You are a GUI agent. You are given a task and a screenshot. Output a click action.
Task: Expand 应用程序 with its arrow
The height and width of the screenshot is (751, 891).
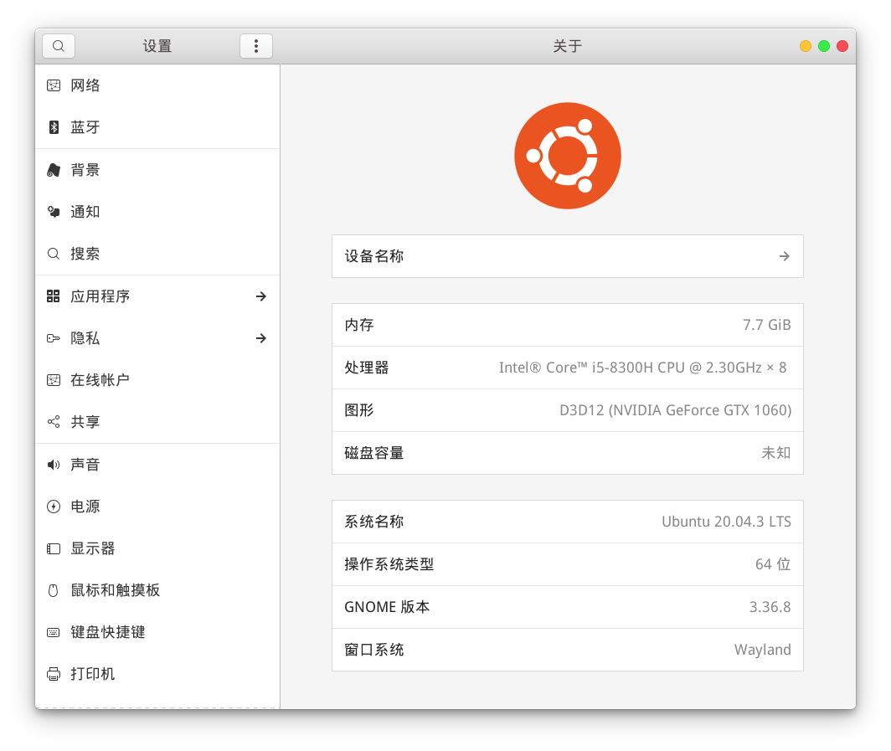point(260,296)
